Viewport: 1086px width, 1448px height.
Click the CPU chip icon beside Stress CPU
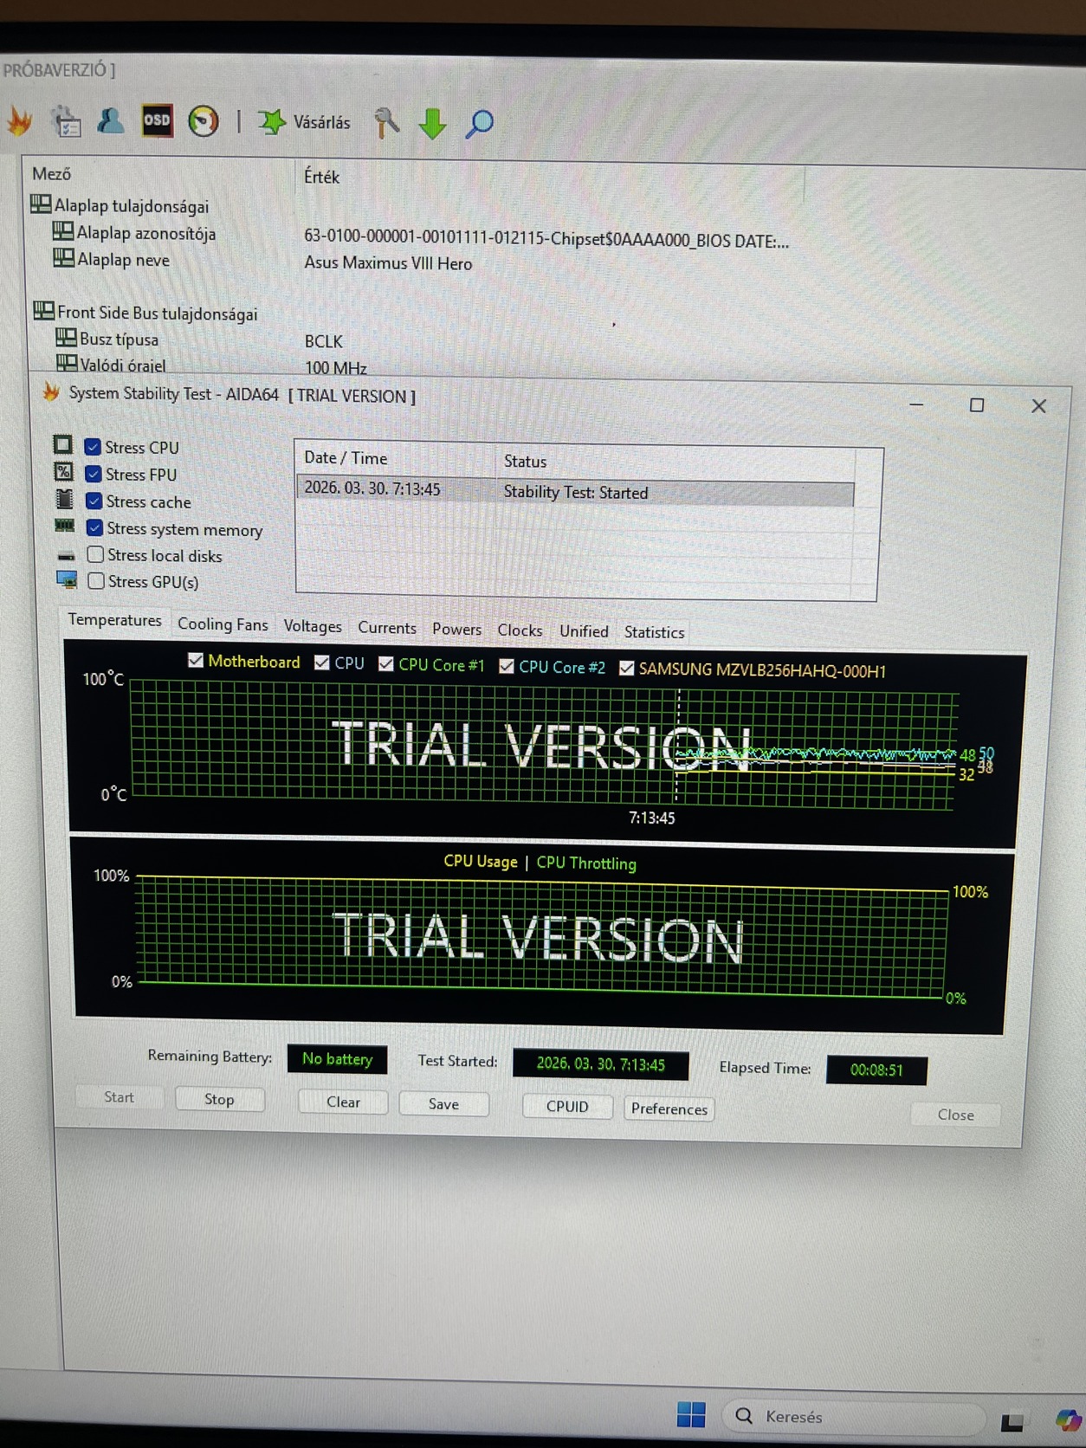coord(62,445)
